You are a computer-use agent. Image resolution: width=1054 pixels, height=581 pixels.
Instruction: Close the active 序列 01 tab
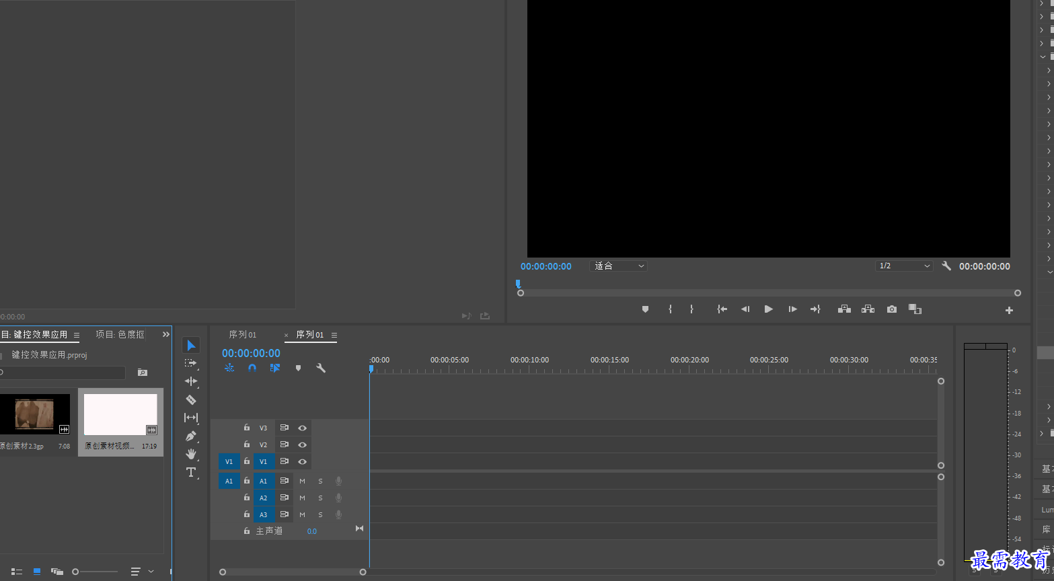[286, 335]
